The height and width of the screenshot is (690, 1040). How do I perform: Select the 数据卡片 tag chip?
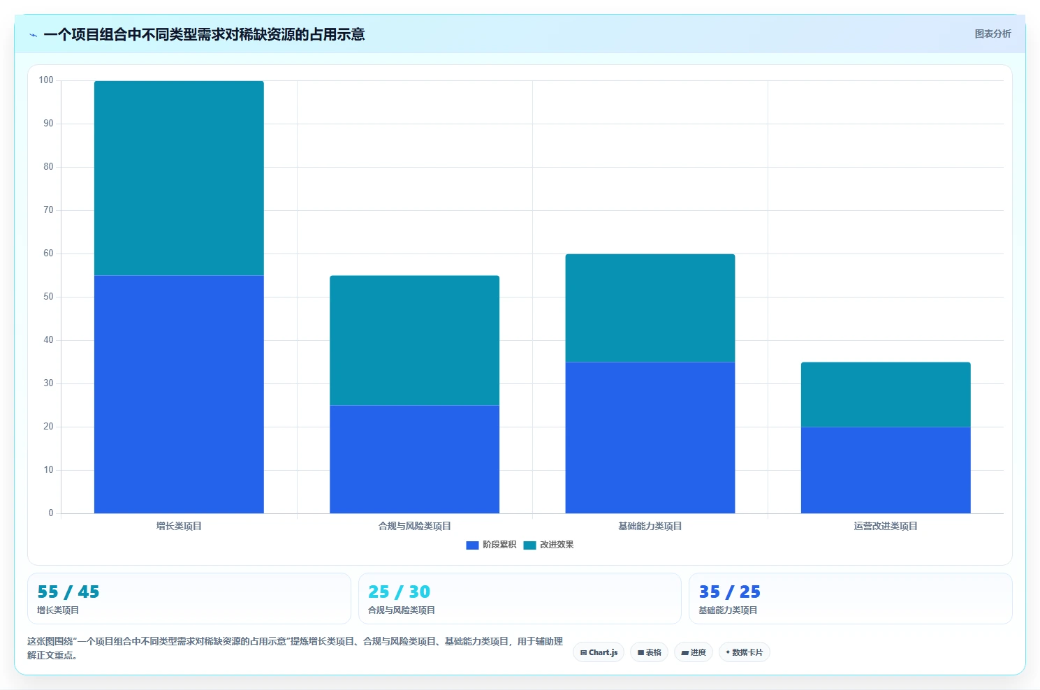745,652
